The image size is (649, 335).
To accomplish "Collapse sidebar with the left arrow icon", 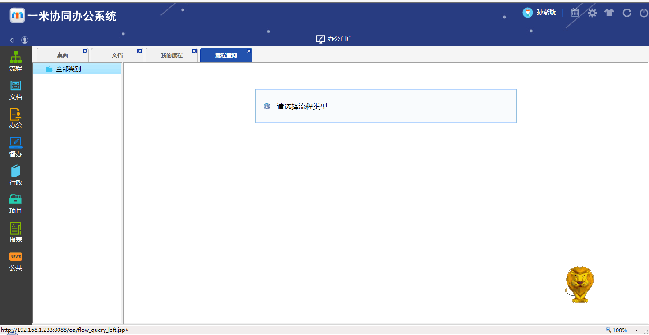I will click(12, 40).
